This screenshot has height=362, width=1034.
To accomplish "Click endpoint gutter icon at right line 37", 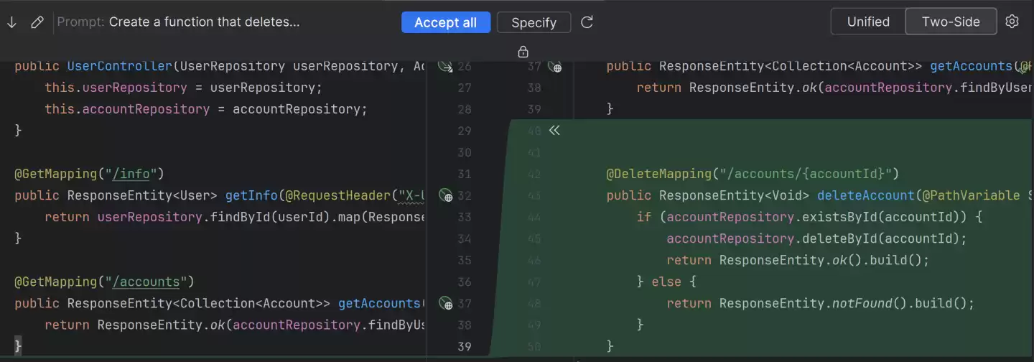I will pos(555,67).
